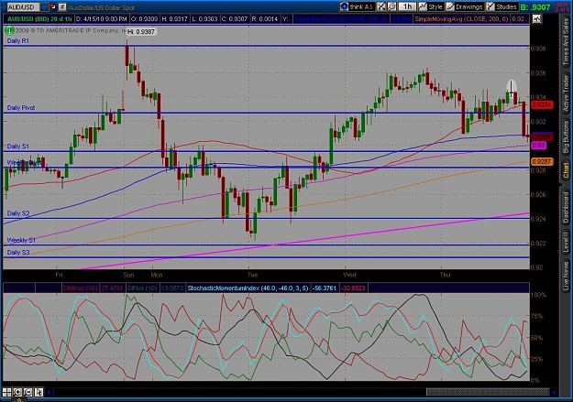573x402 pixels.
Task: Open the chart settings wrench icon
Action: tap(391, 6)
